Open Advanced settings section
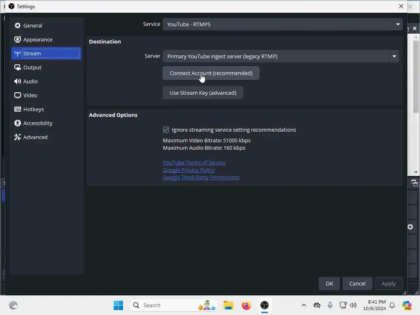This screenshot has height=315, width=420. pyautogui.click(x=46, y=137)
